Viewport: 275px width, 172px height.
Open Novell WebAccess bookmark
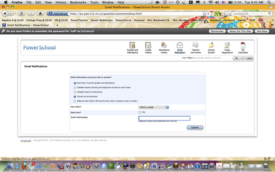(x=102, y=20)
